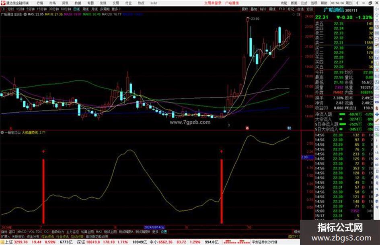This screenshot has width=380, height=245.
Task: Click the 画线 drawing toolbar button
Action: pos(272,9)
